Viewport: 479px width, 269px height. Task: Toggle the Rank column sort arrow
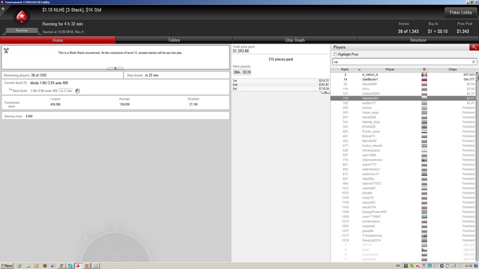pyautogui.click(x=359, y=70)
